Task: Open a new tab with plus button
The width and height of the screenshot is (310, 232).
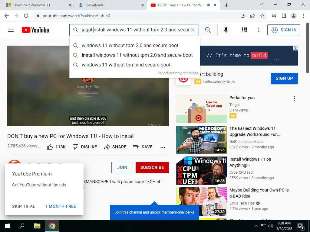Action: (226, 5)
